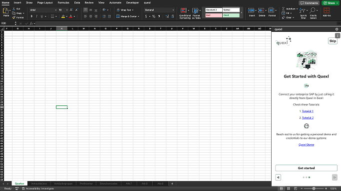The image size is (341, 191).
Task: Click the Format cells icon
Action: coord(271,10)
